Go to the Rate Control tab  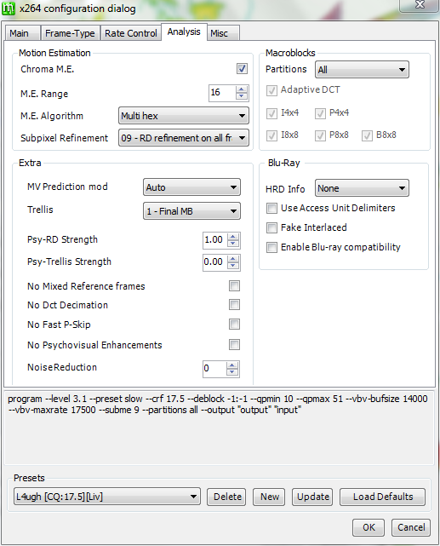pos(131,33)
